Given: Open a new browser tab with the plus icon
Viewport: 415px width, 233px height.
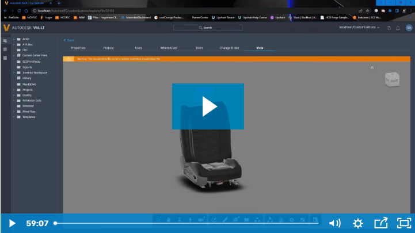Looking at the screenshot, I should 59,3.
